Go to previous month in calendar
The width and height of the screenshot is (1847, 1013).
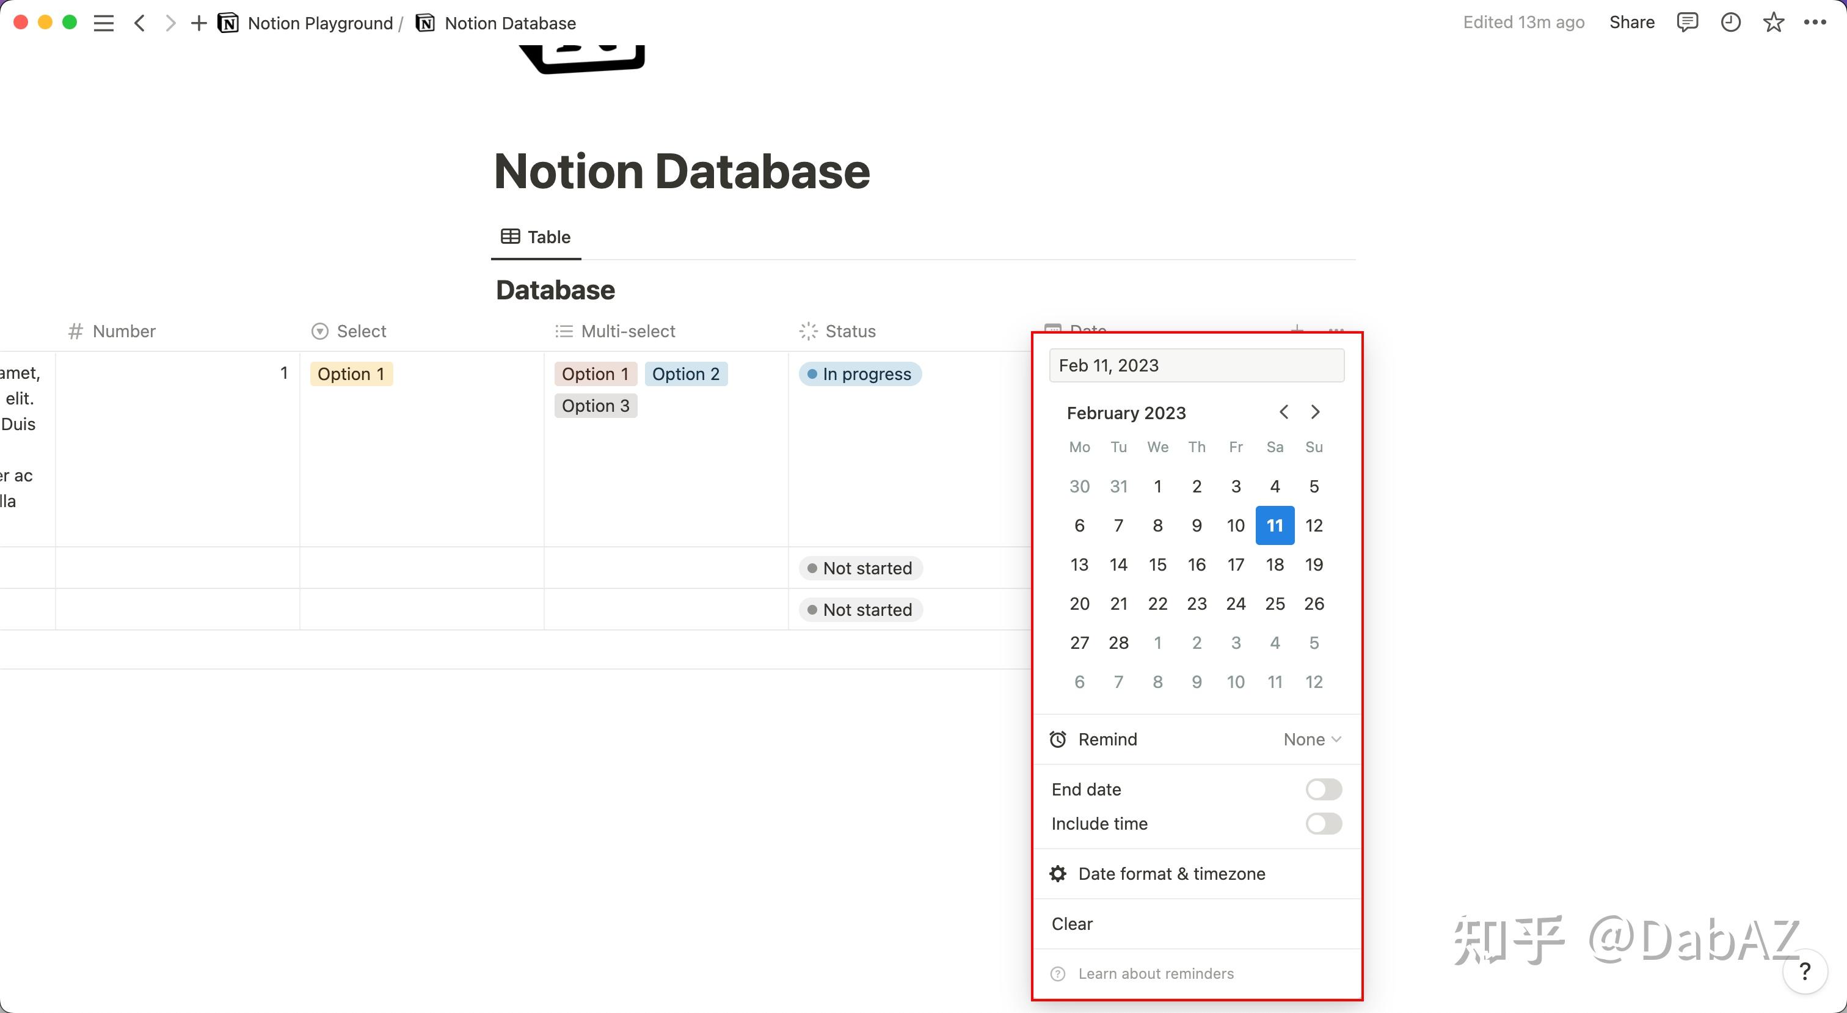pos(1283,412)
